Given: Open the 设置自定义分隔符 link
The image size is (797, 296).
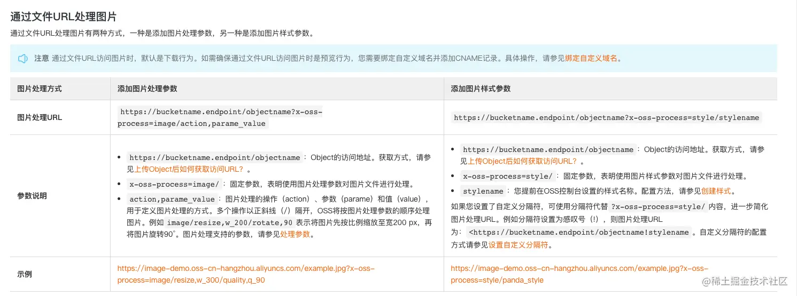Looking at the screenshot, I should pos(519,245).
